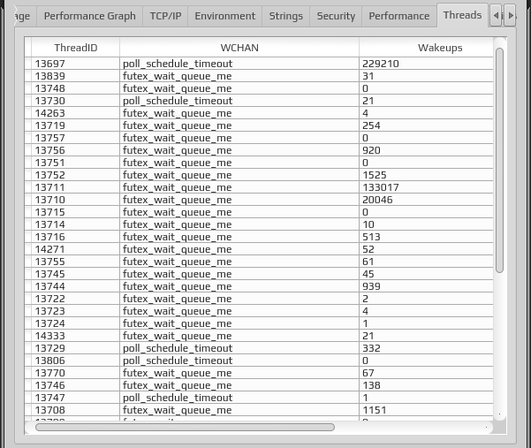Click the left tab scroll arrow
Viewport: 531px width, 448px height.
[x=497, y=15]
